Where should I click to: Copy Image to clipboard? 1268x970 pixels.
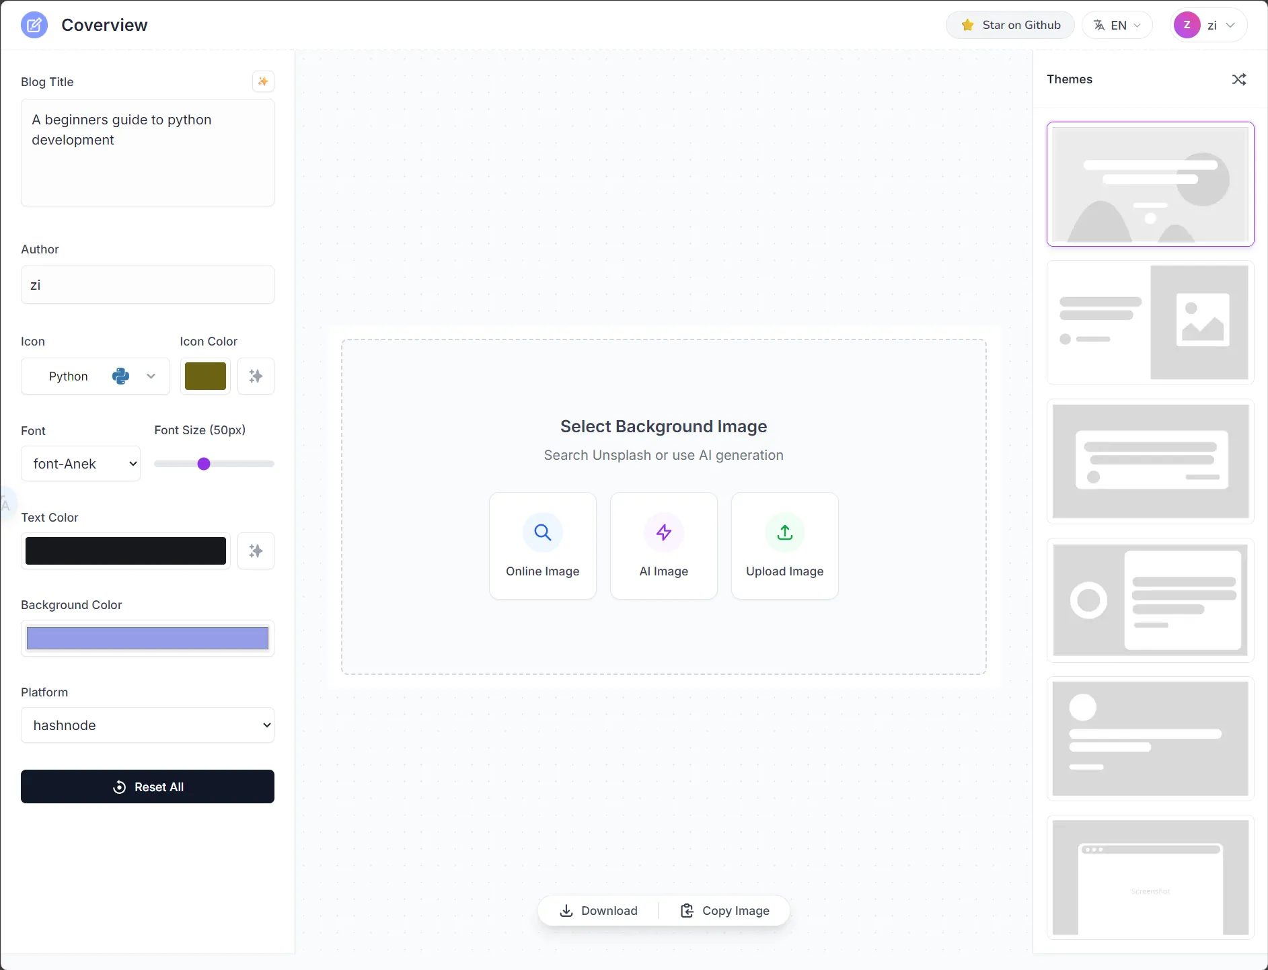point(725,911)
